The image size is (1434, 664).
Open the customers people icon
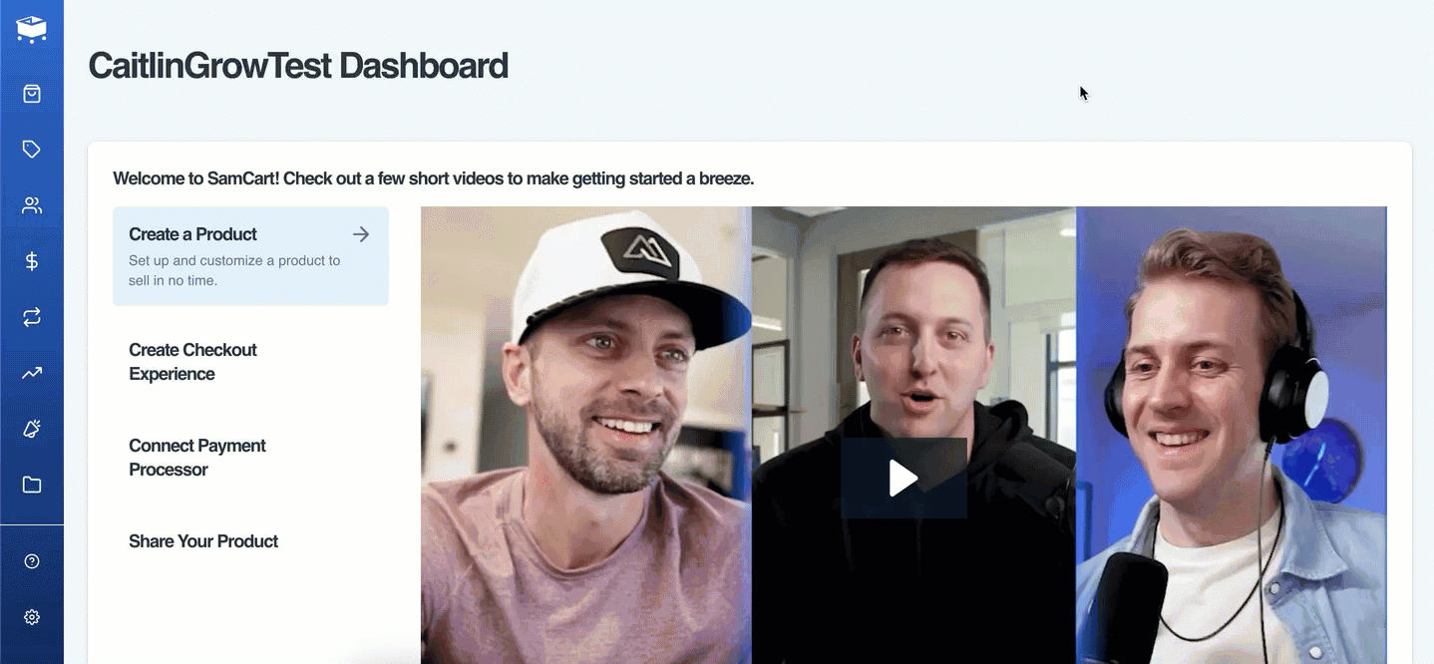click(32, 205)
